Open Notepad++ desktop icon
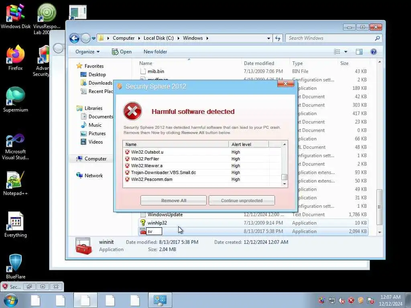 pos(16,183)
